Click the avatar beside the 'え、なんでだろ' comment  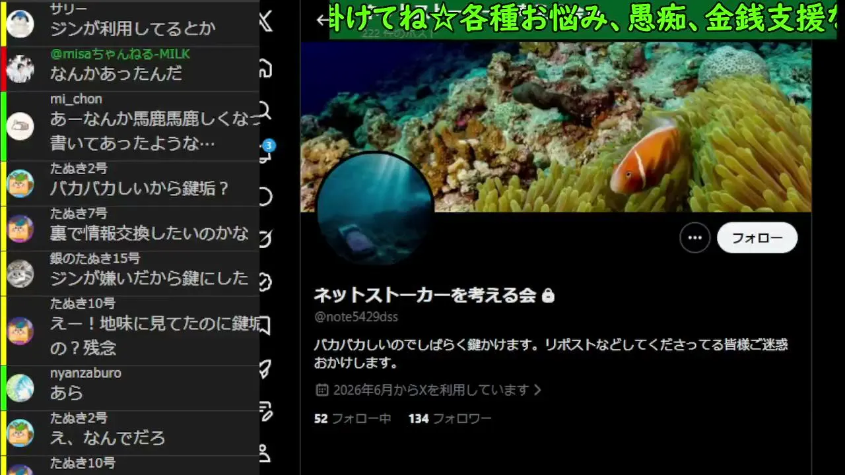click(x=20, y=433)
